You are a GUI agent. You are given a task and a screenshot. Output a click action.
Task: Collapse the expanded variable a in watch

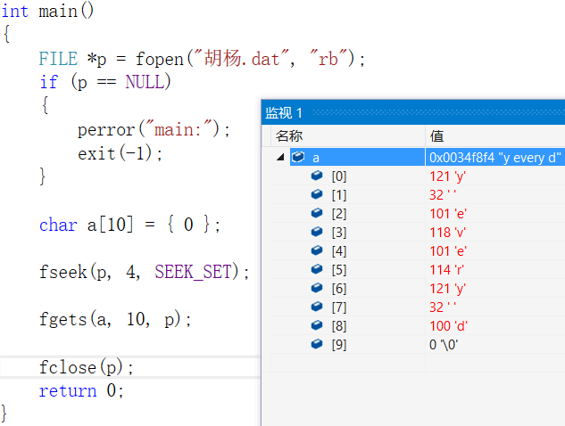click(x=280, y=157)
